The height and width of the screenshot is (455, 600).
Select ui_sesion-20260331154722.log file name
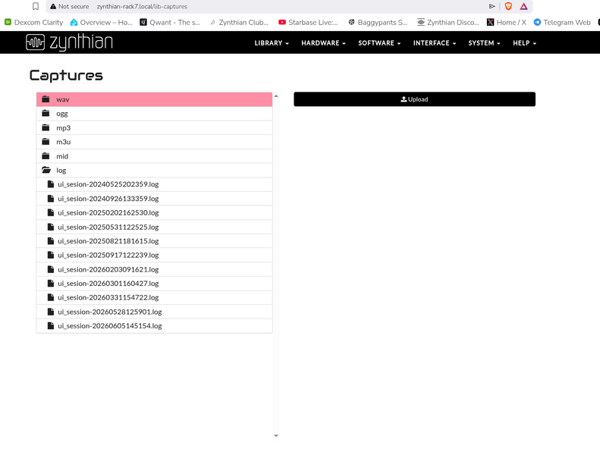point(108,298)
